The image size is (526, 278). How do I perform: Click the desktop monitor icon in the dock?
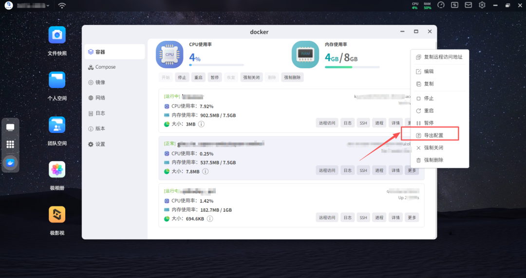(10, 128)
